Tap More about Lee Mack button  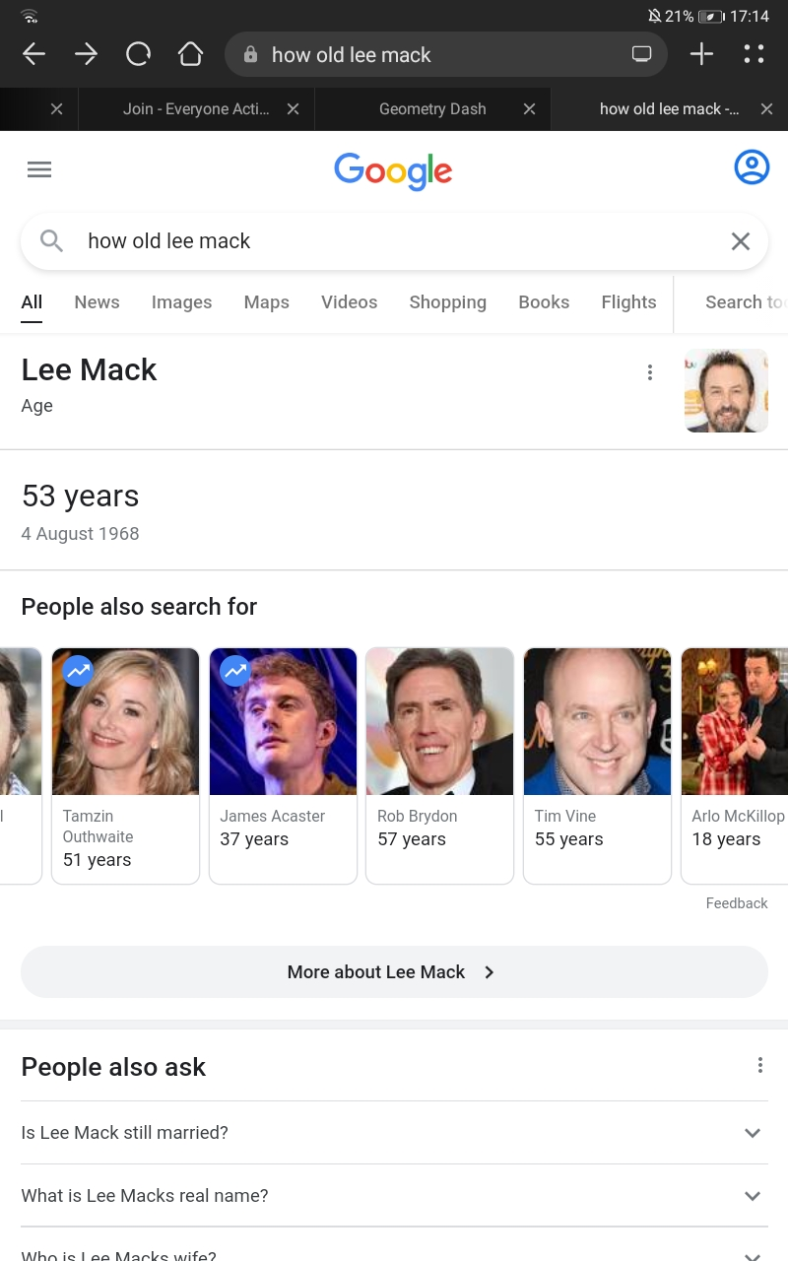point(394,972)
